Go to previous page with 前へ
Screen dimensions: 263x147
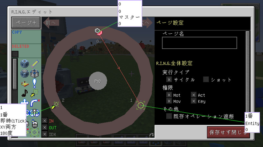(51, 23)
